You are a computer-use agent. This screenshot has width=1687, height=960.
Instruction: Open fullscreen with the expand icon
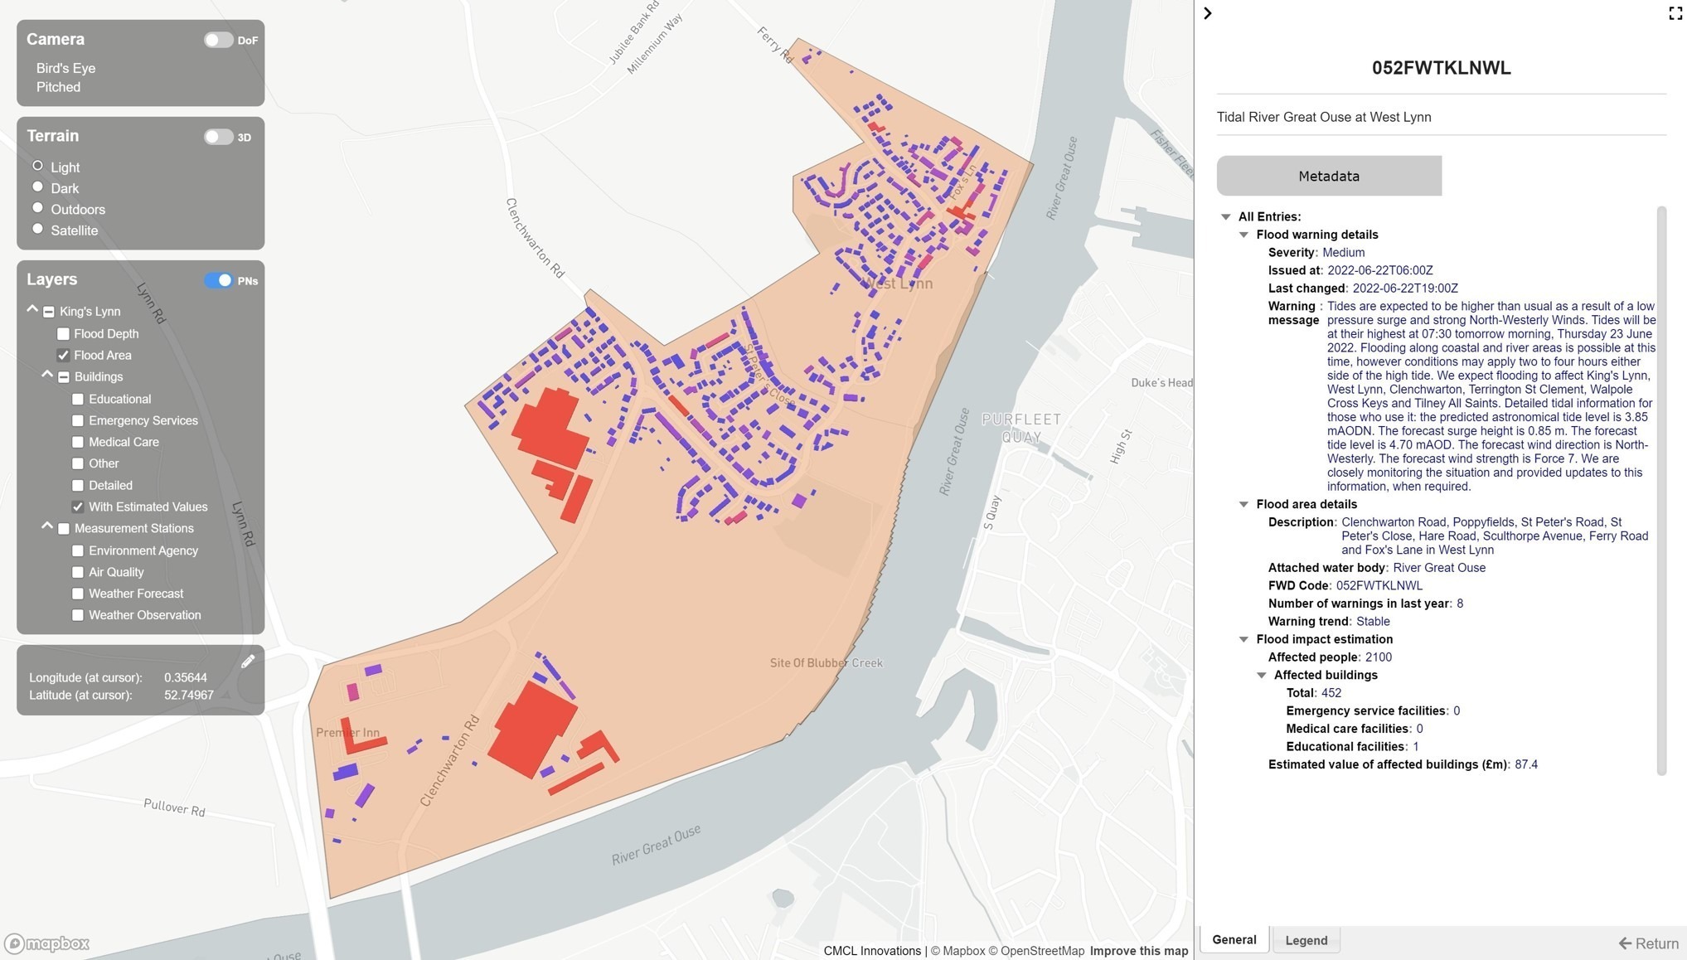(1675, 13)
